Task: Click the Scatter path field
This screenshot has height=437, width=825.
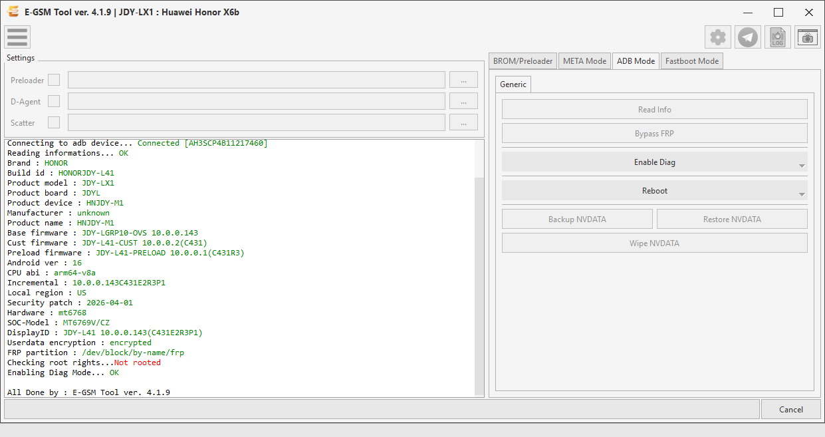Action: (257, 122)
